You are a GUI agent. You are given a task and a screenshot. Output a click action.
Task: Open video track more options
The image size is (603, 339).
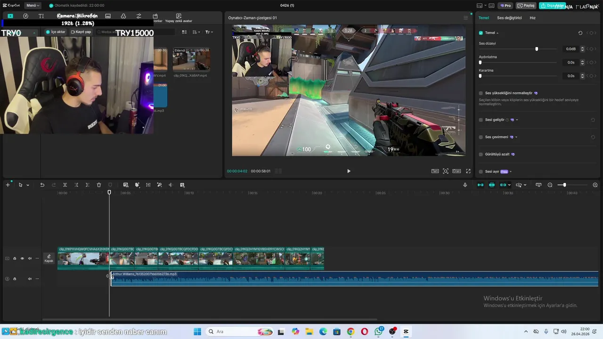(x=37, y=258)
